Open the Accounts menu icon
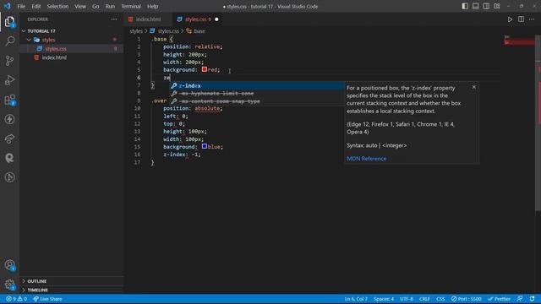This screenshot has height=304, width=541. click(9, 265)
